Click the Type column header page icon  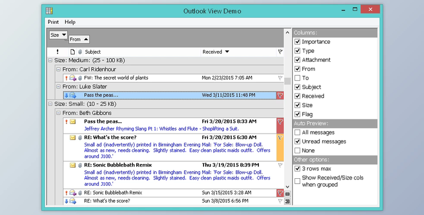(x=72, y=51)
